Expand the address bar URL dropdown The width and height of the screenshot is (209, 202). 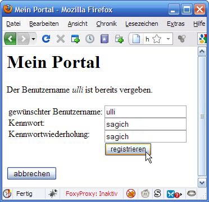point(168,39)
